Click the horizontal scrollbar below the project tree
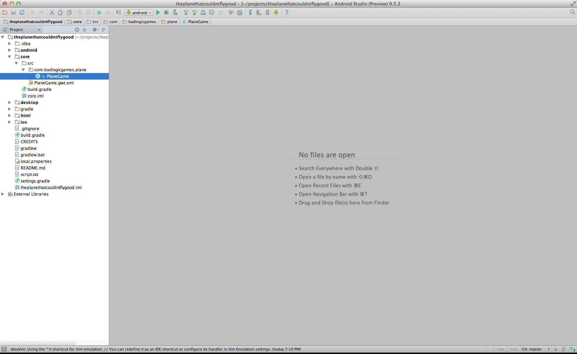577x354 pixels. 38,343
